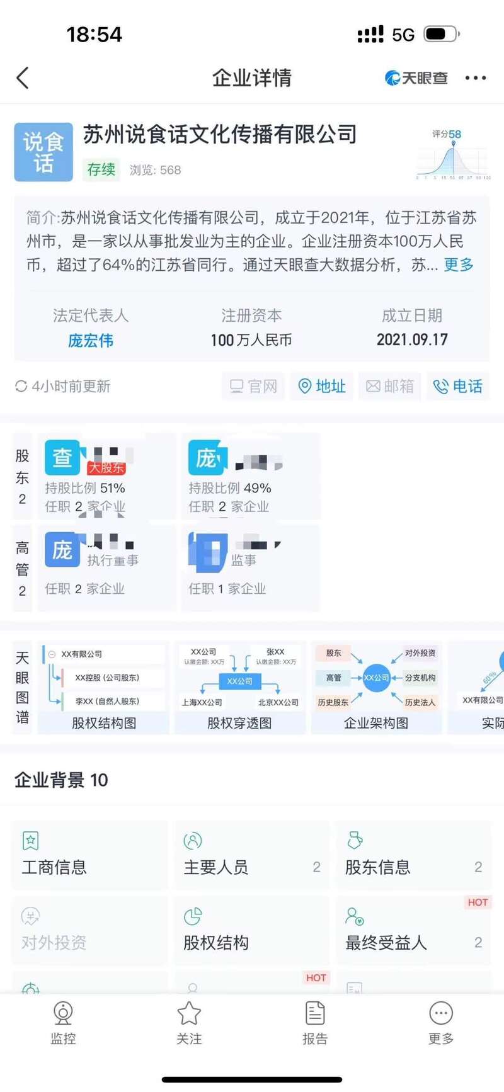This screenshot has width=504, height=1092.
Task: Open the 股权结构图 diagram
Action: (104, 688)
